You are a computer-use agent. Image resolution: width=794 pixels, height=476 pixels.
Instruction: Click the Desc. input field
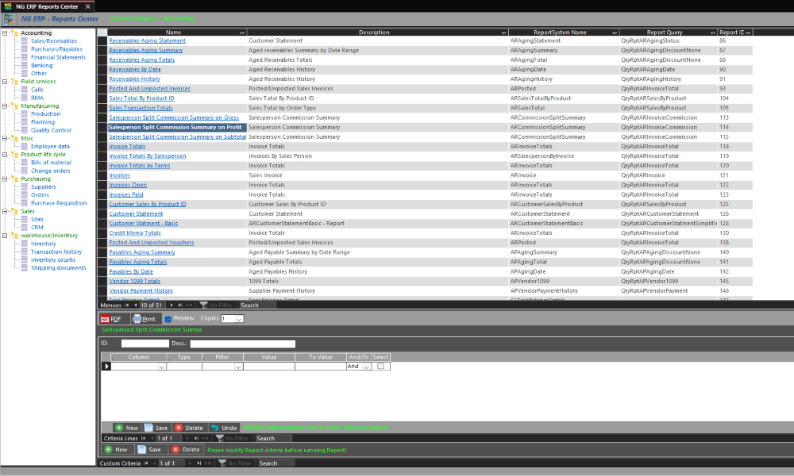click(x=242, y=344)
